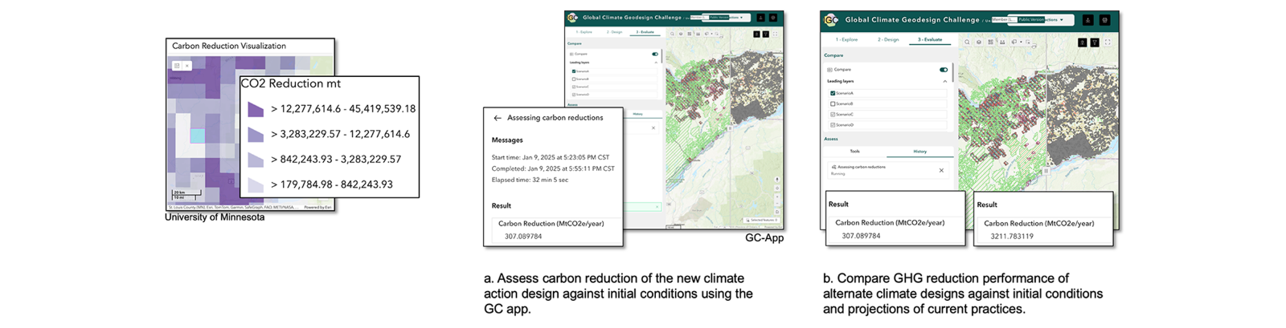Image resolution: width=1286 pixels, height=328 pixels.
Task: Click back arrow beside Assessing carbon reductions
Action: tap(498, 118)
